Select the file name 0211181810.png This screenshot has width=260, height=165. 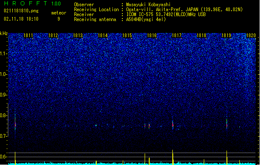21,11
